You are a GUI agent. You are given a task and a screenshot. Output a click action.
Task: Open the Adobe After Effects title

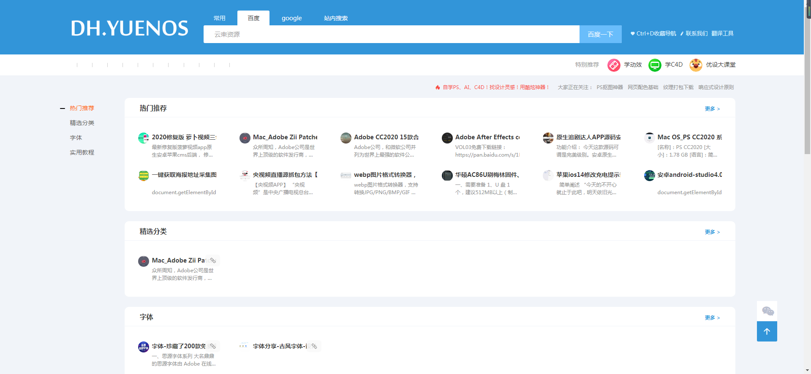(x=487, y=138)
